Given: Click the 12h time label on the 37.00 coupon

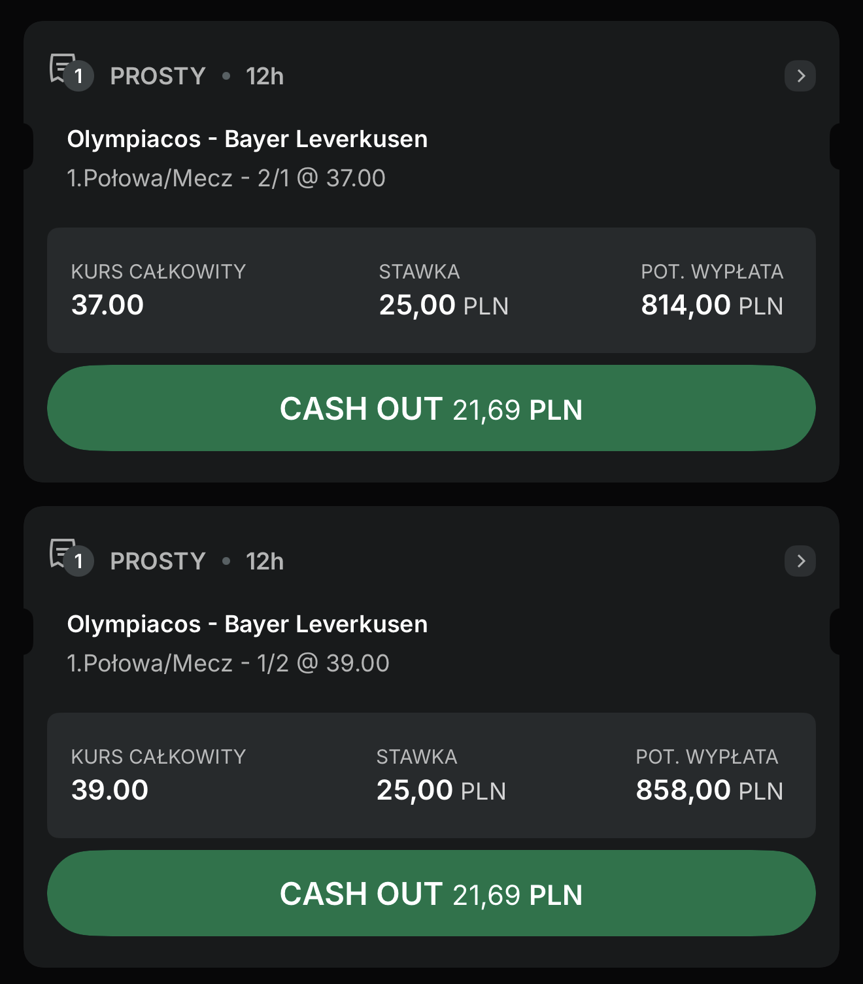Looking at the screenshot, I should (265, 76).
